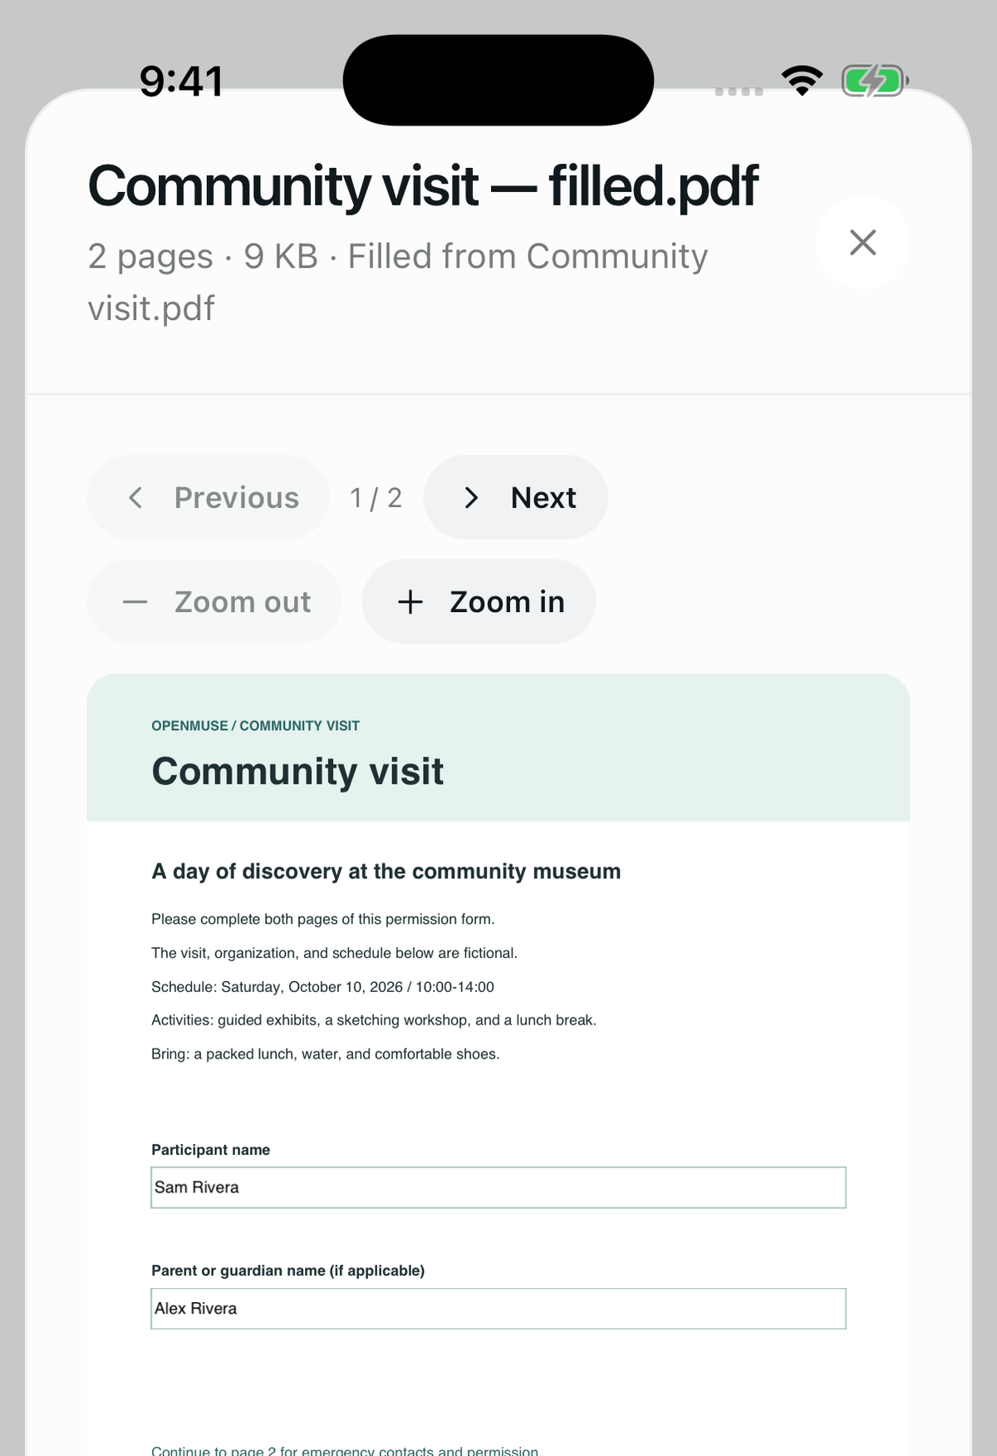This screenshot has width=997, height=1456.
Task: Click the "OPENMUSE / COMMUNITY VISIT" breadcrumb text
Action: (255, 726)
